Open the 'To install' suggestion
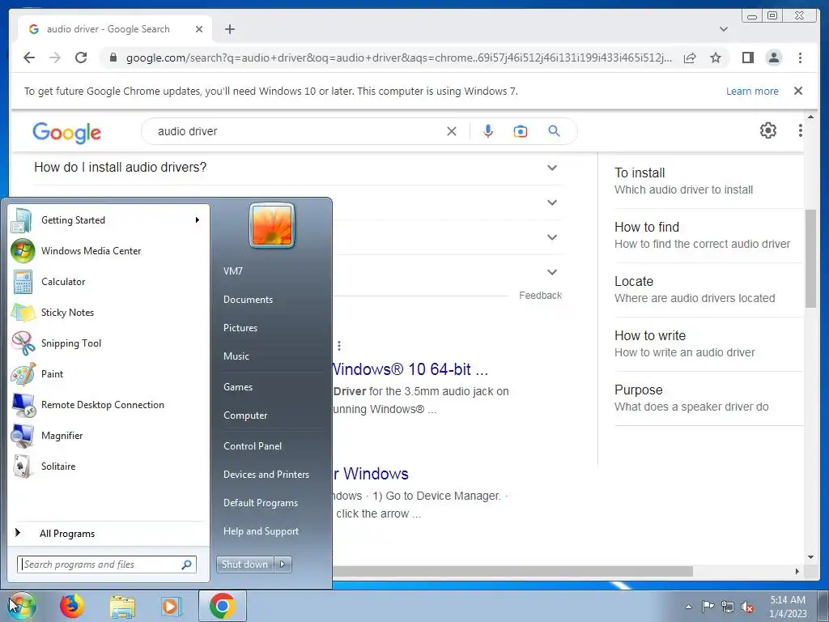Image resolution: width=829 pixels, height=622 pixels. tap(708, 181)
